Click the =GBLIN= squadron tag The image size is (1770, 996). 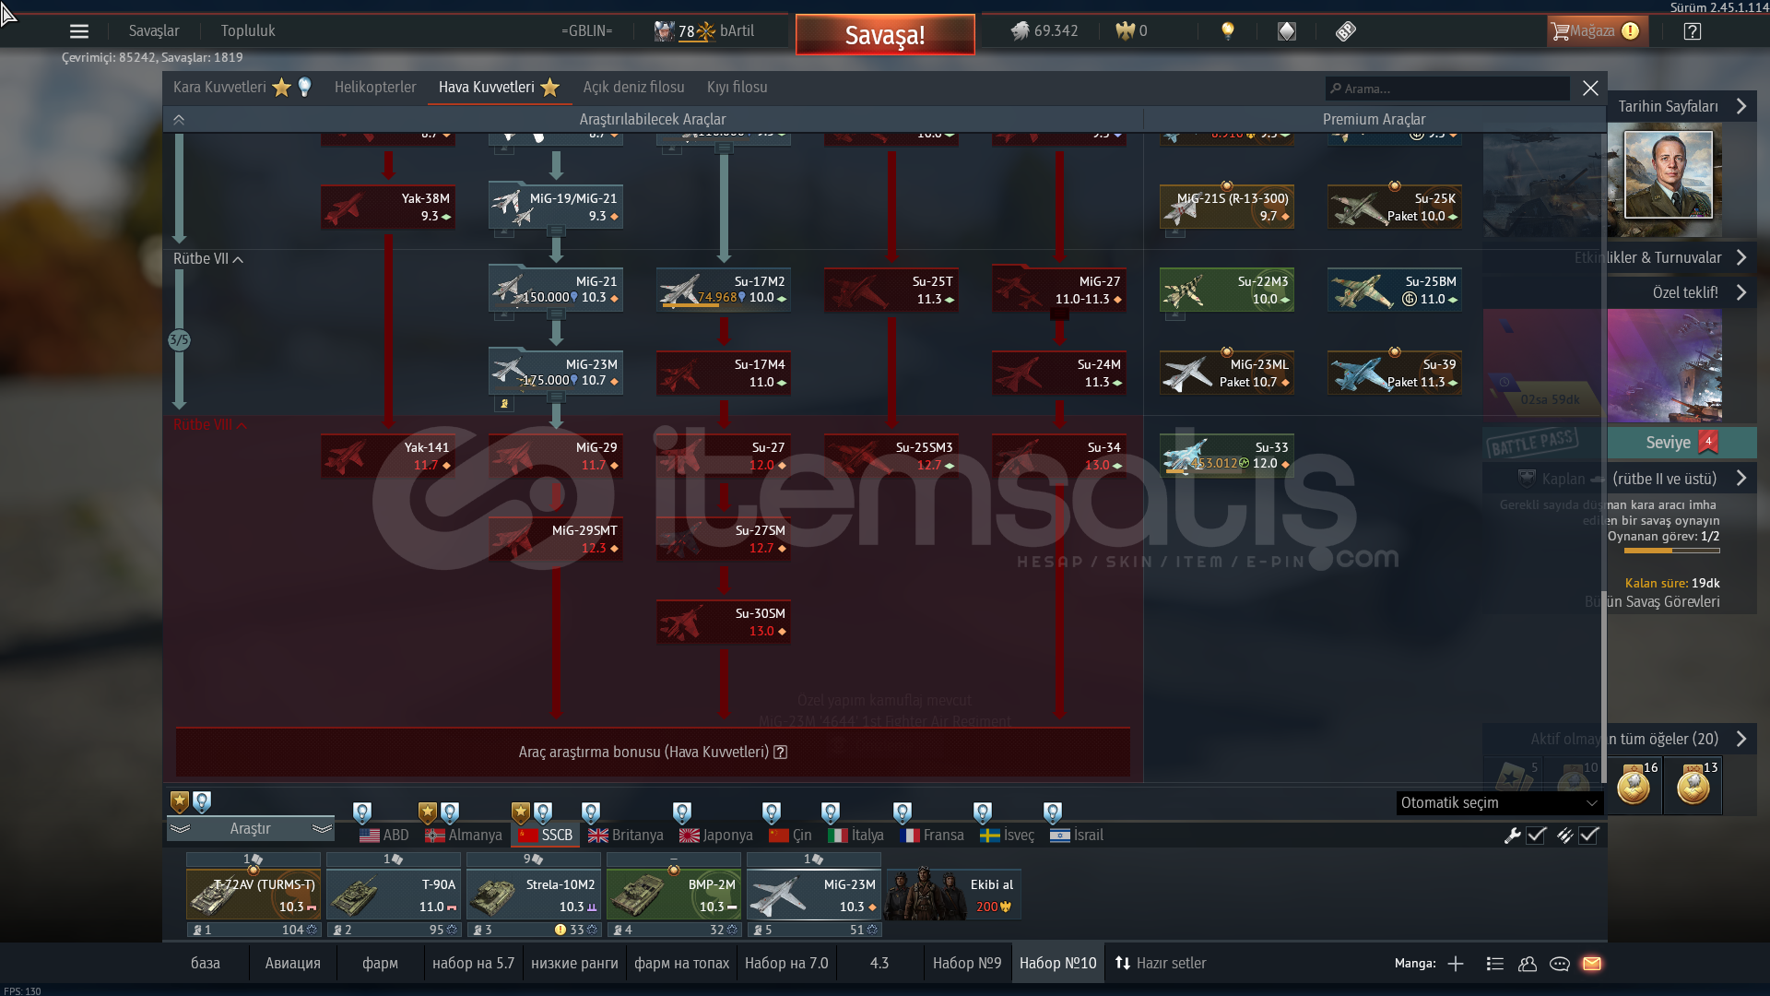click(587, 31)
